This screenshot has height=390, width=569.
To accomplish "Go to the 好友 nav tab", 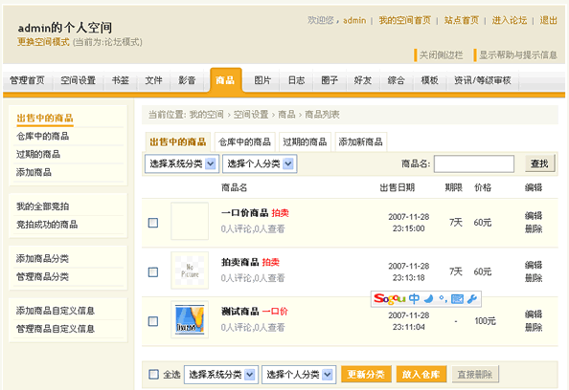I will [362, 80].
